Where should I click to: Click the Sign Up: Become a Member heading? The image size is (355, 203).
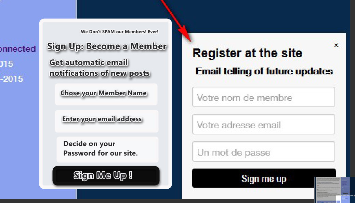point(107,46)
